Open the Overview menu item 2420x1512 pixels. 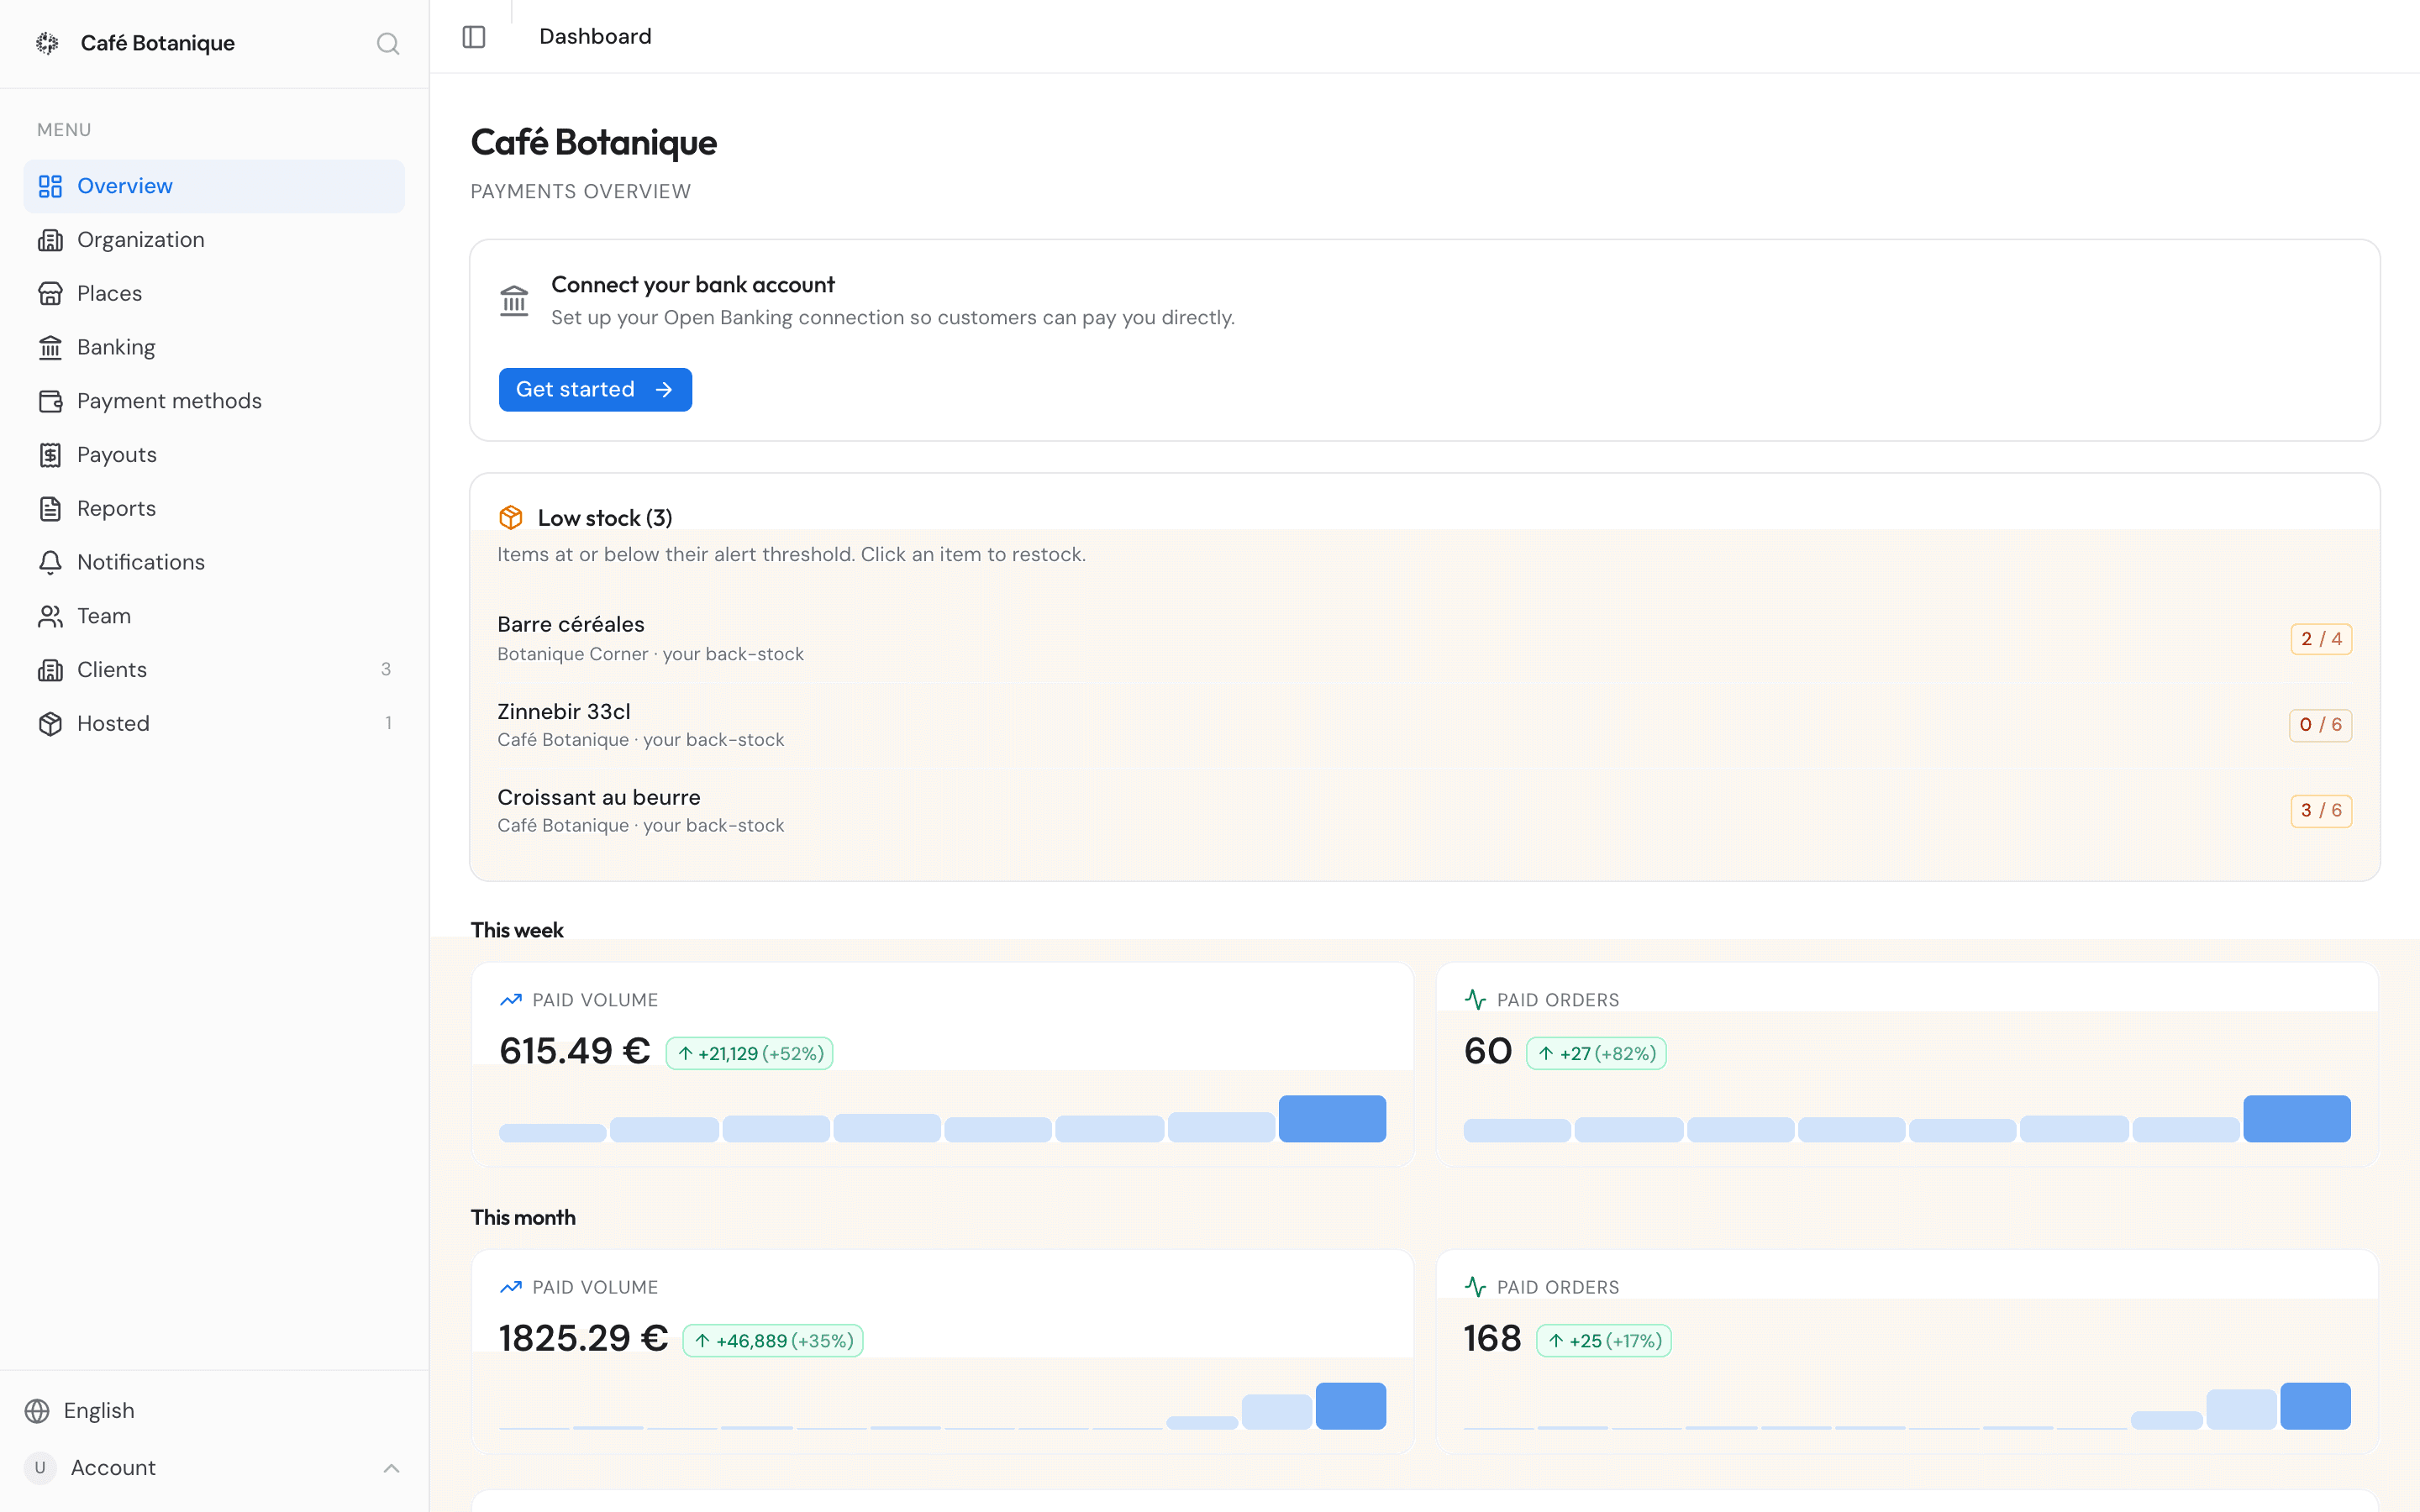[214, 186]
